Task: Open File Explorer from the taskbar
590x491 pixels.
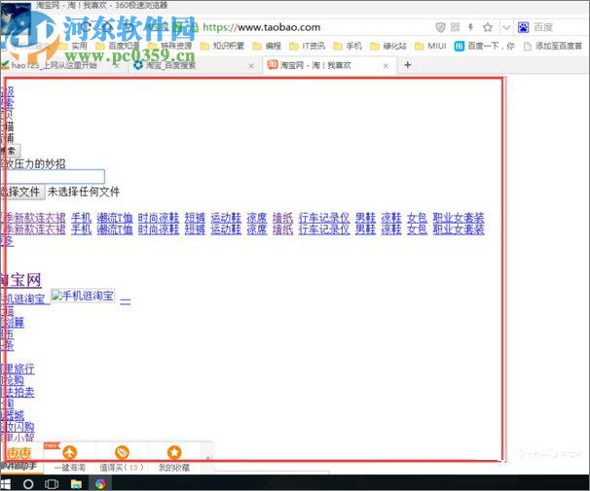Action: click(x=76, y=482)
